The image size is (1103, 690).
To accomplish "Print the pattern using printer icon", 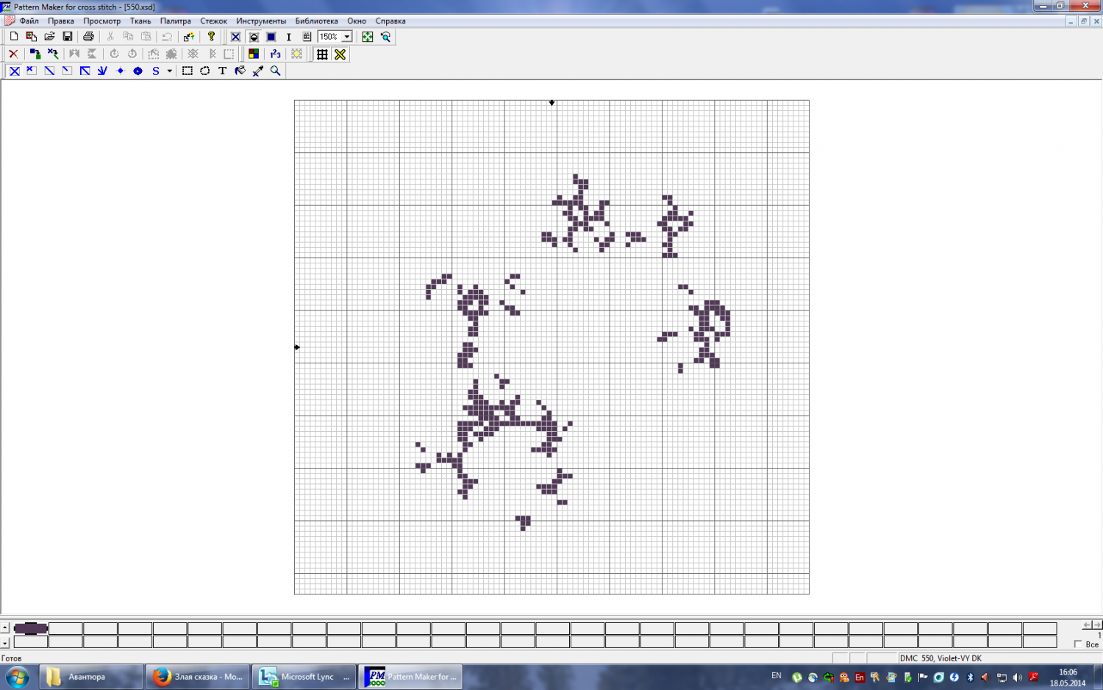I will (89, 37).
